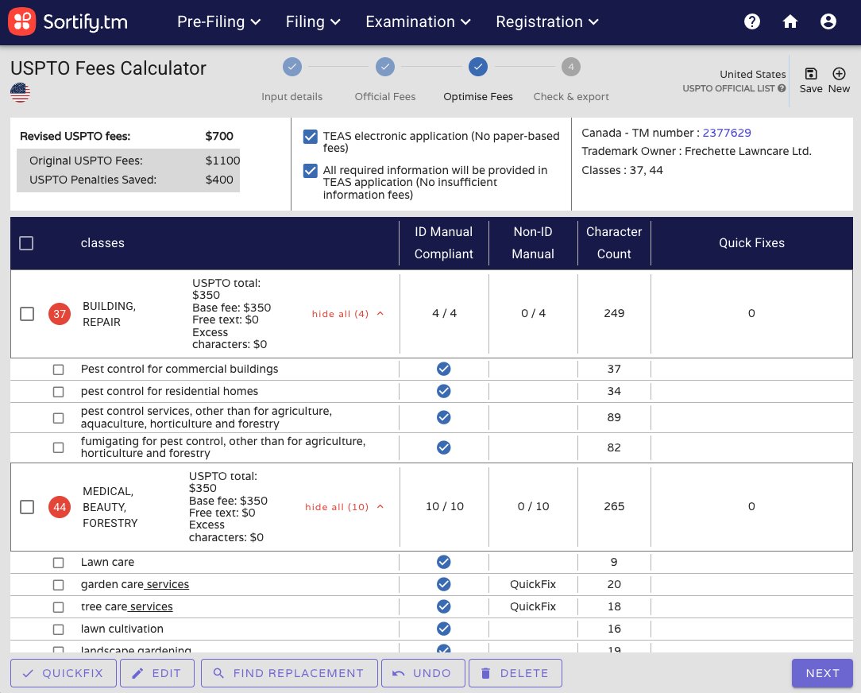Screen dimensions: 861x693
Task: Click the EDIT button
Action: coord(157,673)
